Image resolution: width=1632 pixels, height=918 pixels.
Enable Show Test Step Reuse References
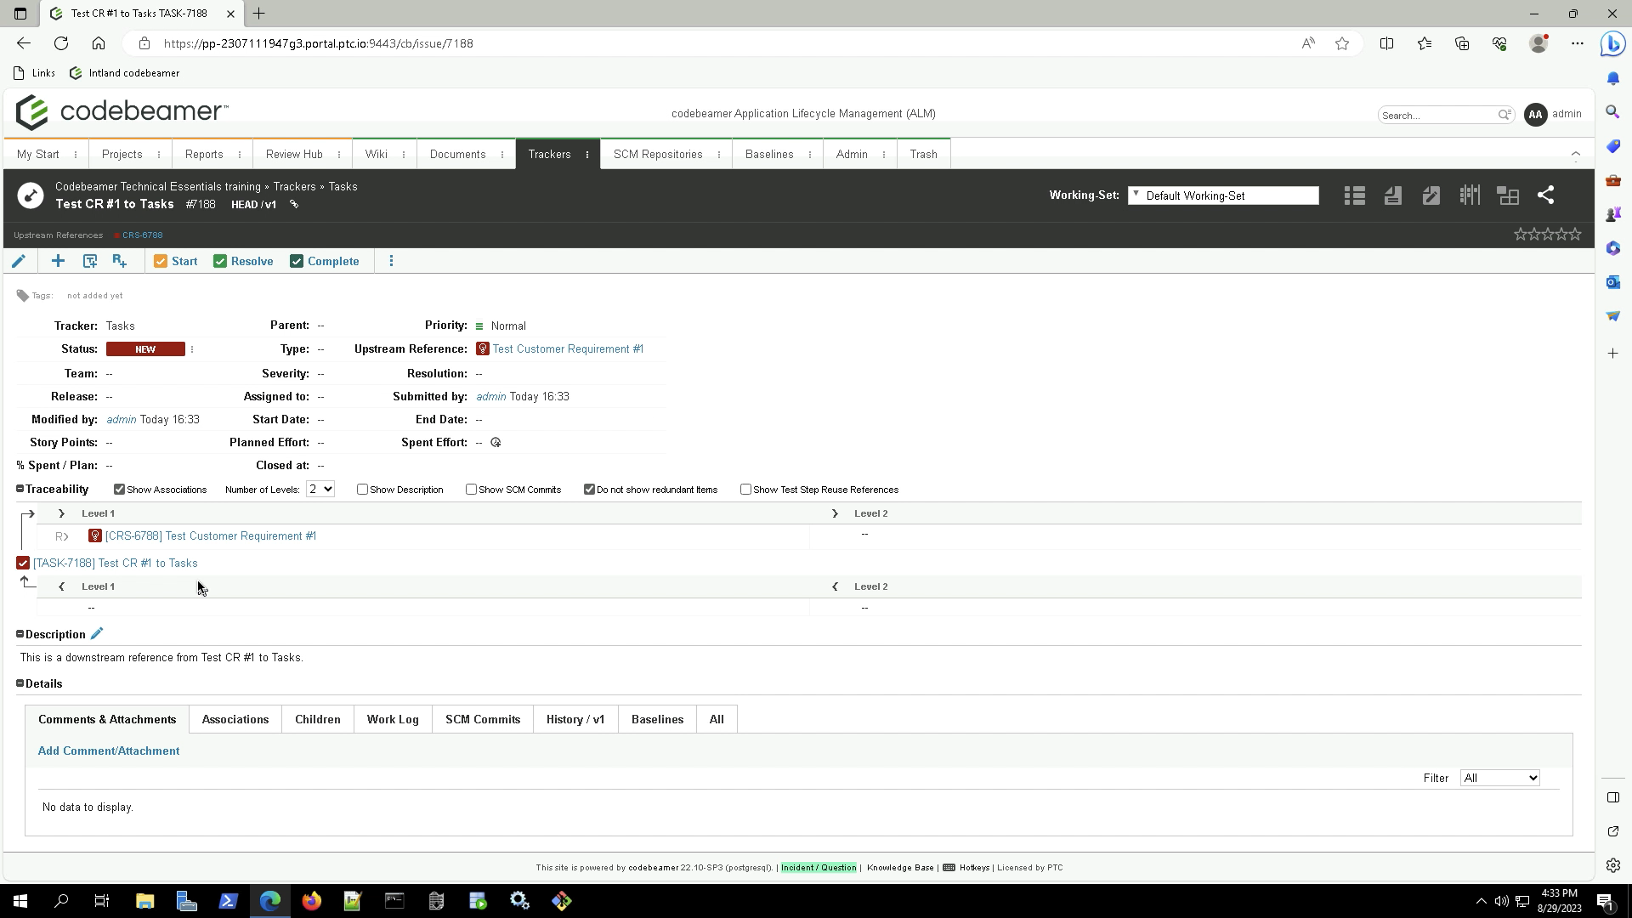[x=745, y=490]
